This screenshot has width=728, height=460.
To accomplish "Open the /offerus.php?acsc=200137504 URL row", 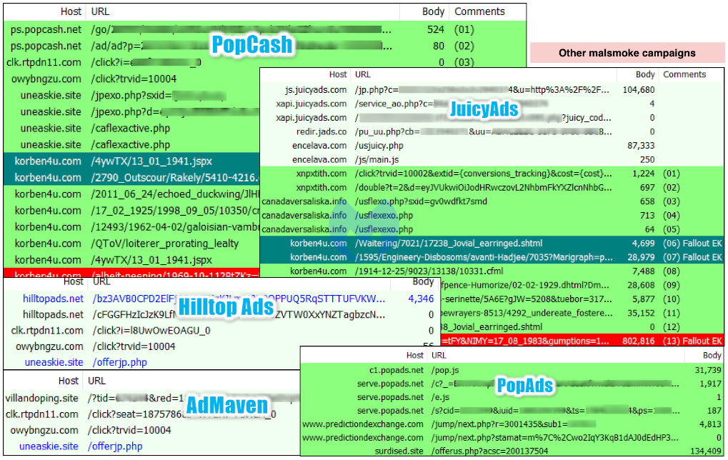I will click(489, 451).
